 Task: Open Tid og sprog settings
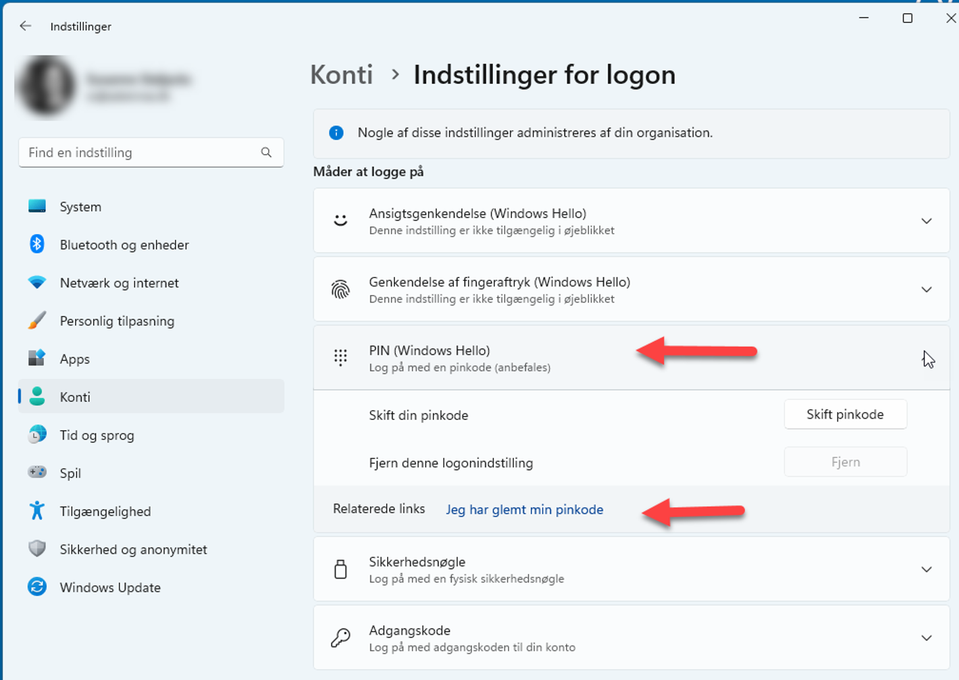click(151, 435)
